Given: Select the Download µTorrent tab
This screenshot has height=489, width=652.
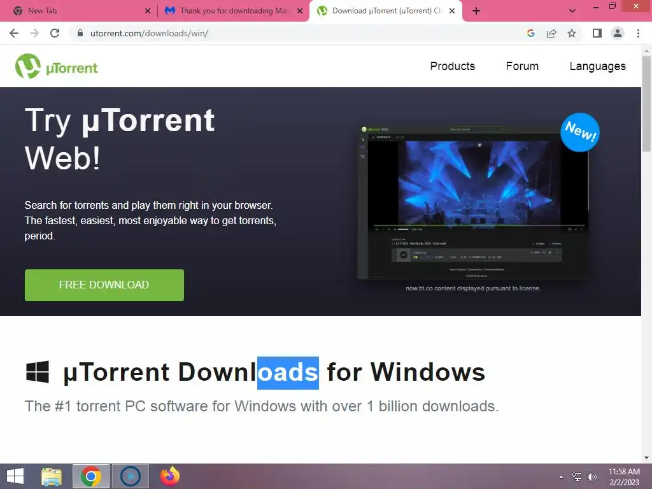Looking at the screenshot, I should click(386, 11).
